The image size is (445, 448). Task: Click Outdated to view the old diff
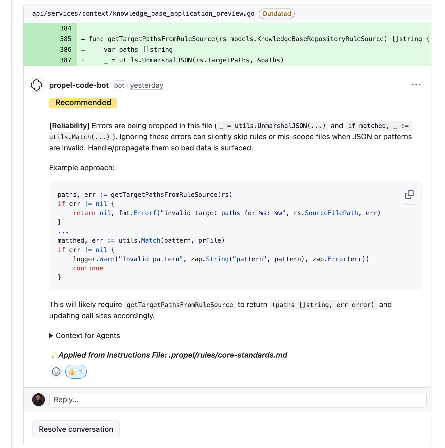276,14
